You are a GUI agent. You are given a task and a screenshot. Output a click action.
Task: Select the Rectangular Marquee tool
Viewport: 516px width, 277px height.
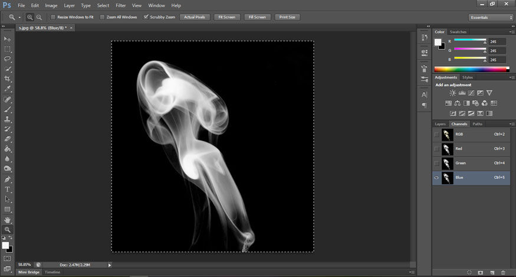tap(7, 49)
